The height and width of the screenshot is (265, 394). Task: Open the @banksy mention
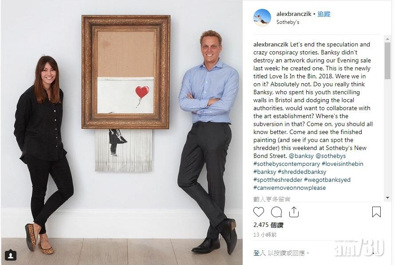pos(301,156)
